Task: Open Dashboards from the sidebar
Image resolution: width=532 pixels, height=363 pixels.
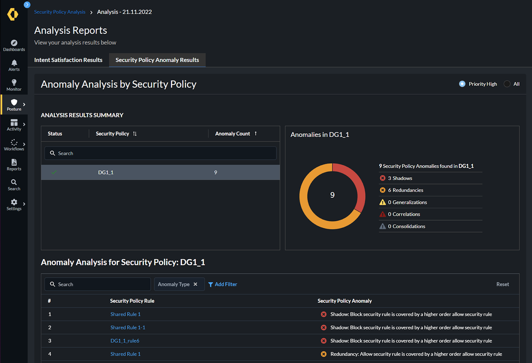Action: (x=14, y=45)
